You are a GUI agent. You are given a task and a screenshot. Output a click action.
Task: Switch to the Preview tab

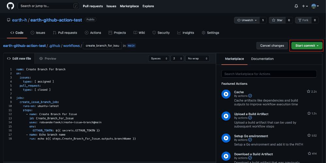click(x=48, y=59)
